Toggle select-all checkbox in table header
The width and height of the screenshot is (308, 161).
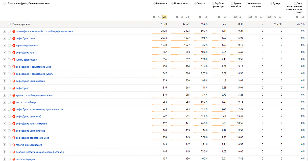point(4,4)
